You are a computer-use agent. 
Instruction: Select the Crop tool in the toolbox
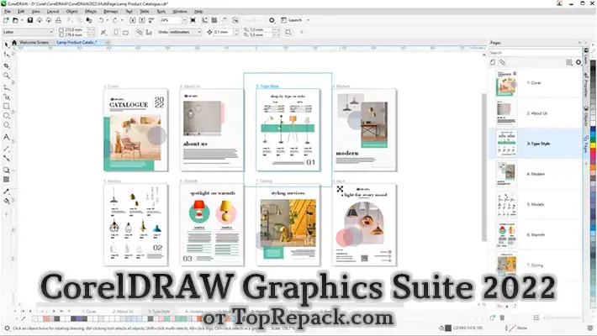[6, 66]
